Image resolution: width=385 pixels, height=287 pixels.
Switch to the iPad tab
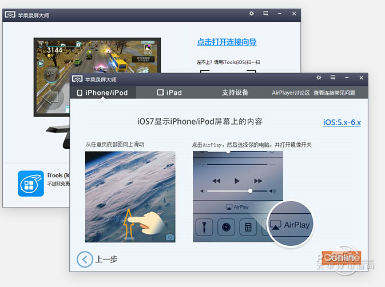(169, 93)
